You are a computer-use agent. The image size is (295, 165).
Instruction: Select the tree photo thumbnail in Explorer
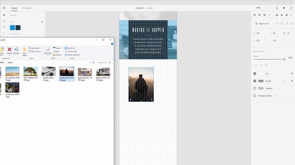tap(30, 71)
